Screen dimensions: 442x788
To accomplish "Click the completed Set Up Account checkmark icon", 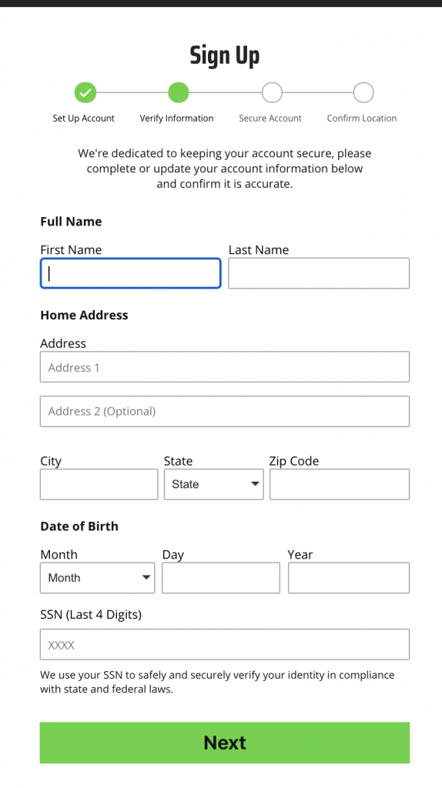I will click(x=85, y=92).
